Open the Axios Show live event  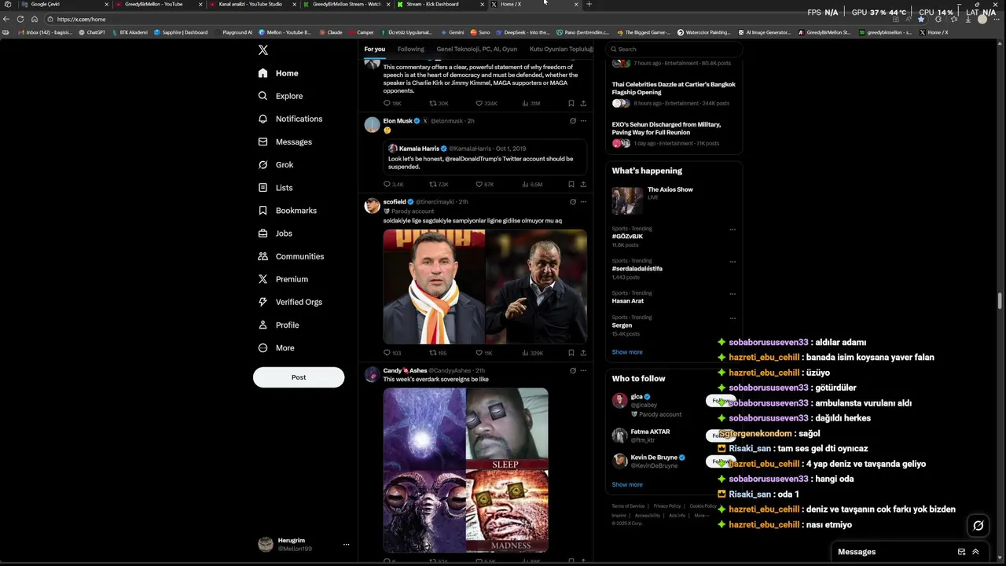[674, 200]
